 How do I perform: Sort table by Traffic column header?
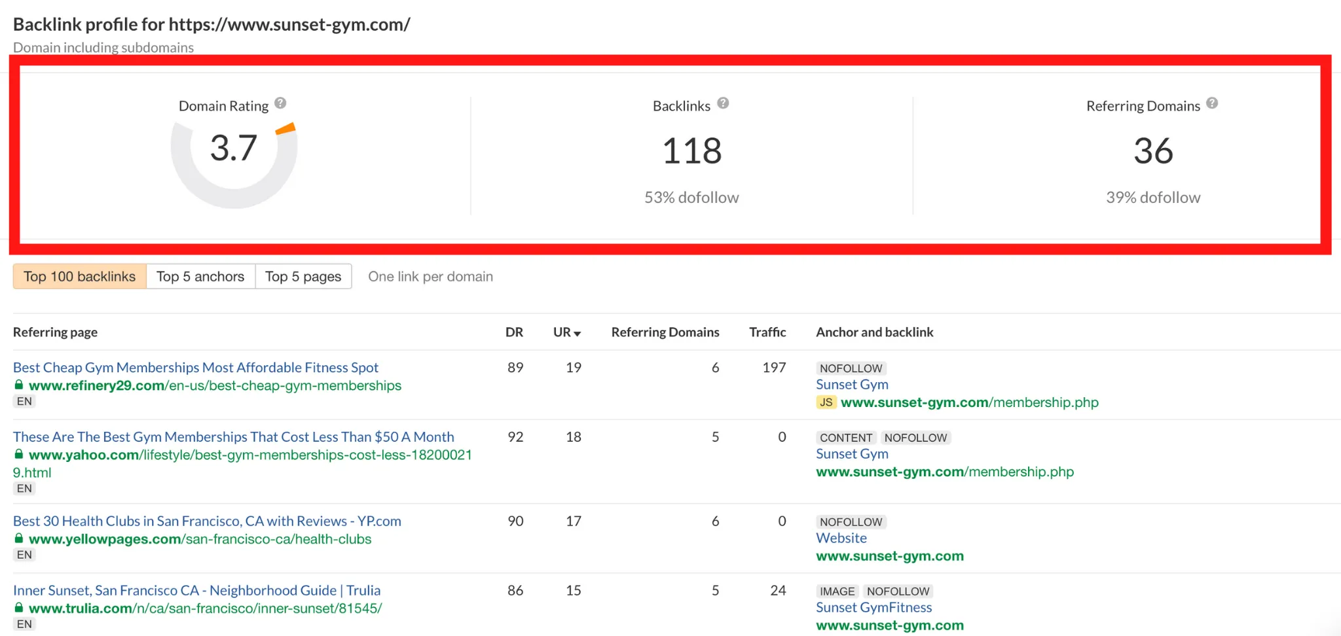[x=767, y=332]
